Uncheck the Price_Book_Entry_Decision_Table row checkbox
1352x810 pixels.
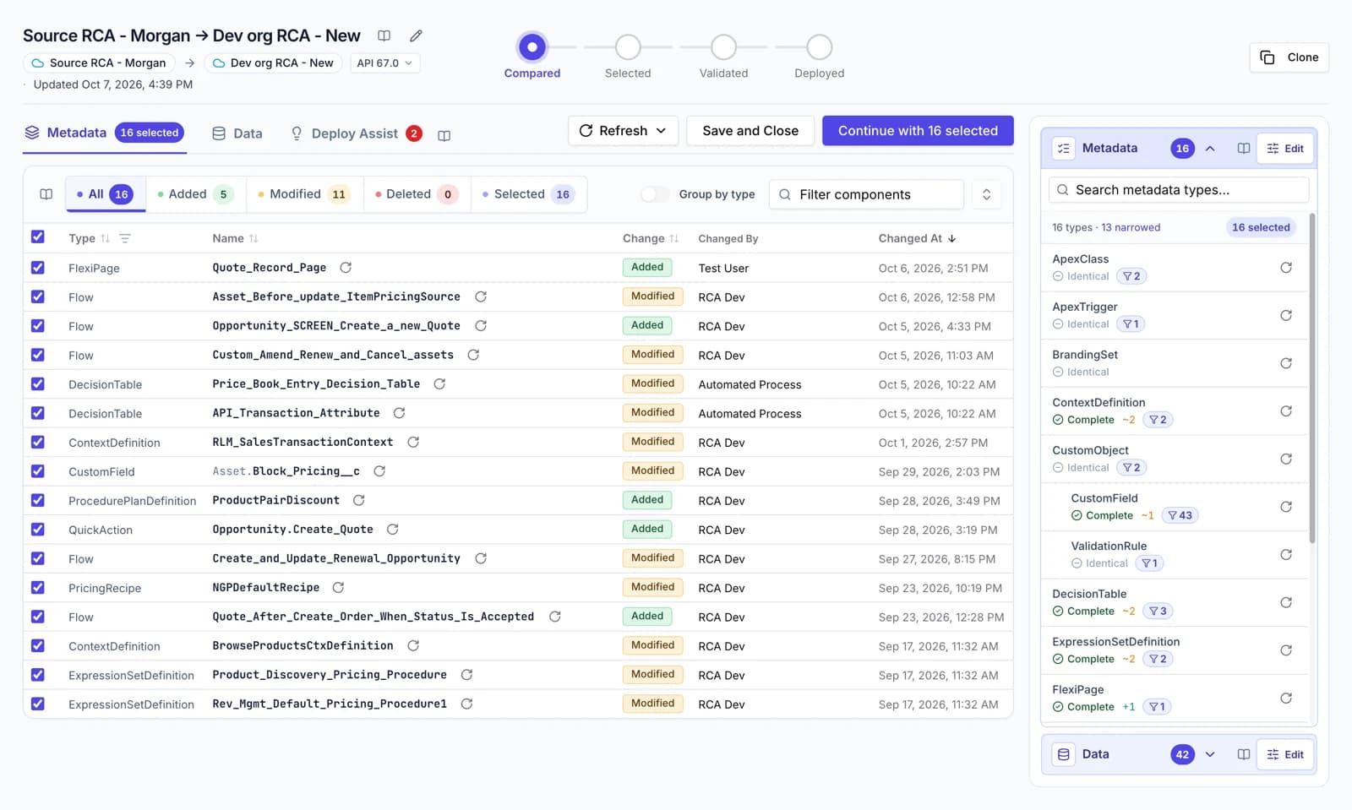[38, 384]
